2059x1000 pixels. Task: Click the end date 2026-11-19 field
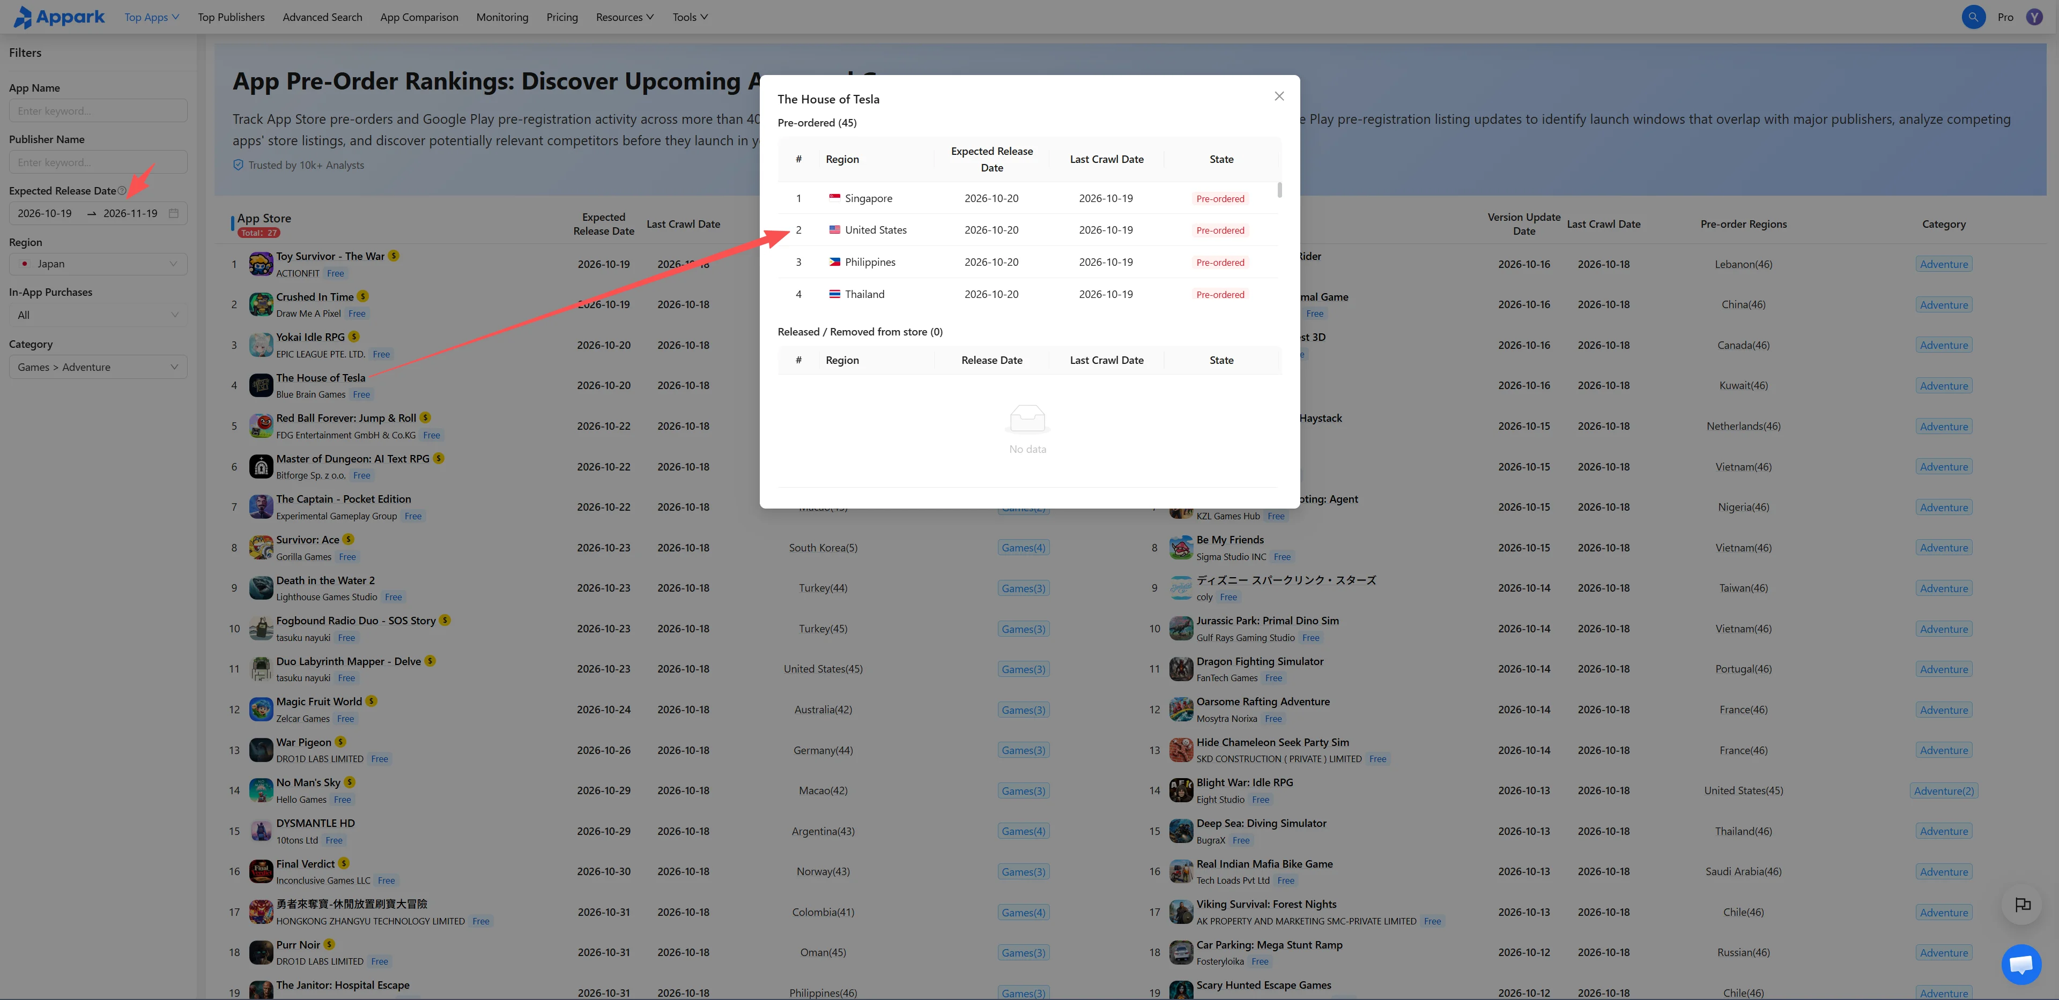click(130, 213)
